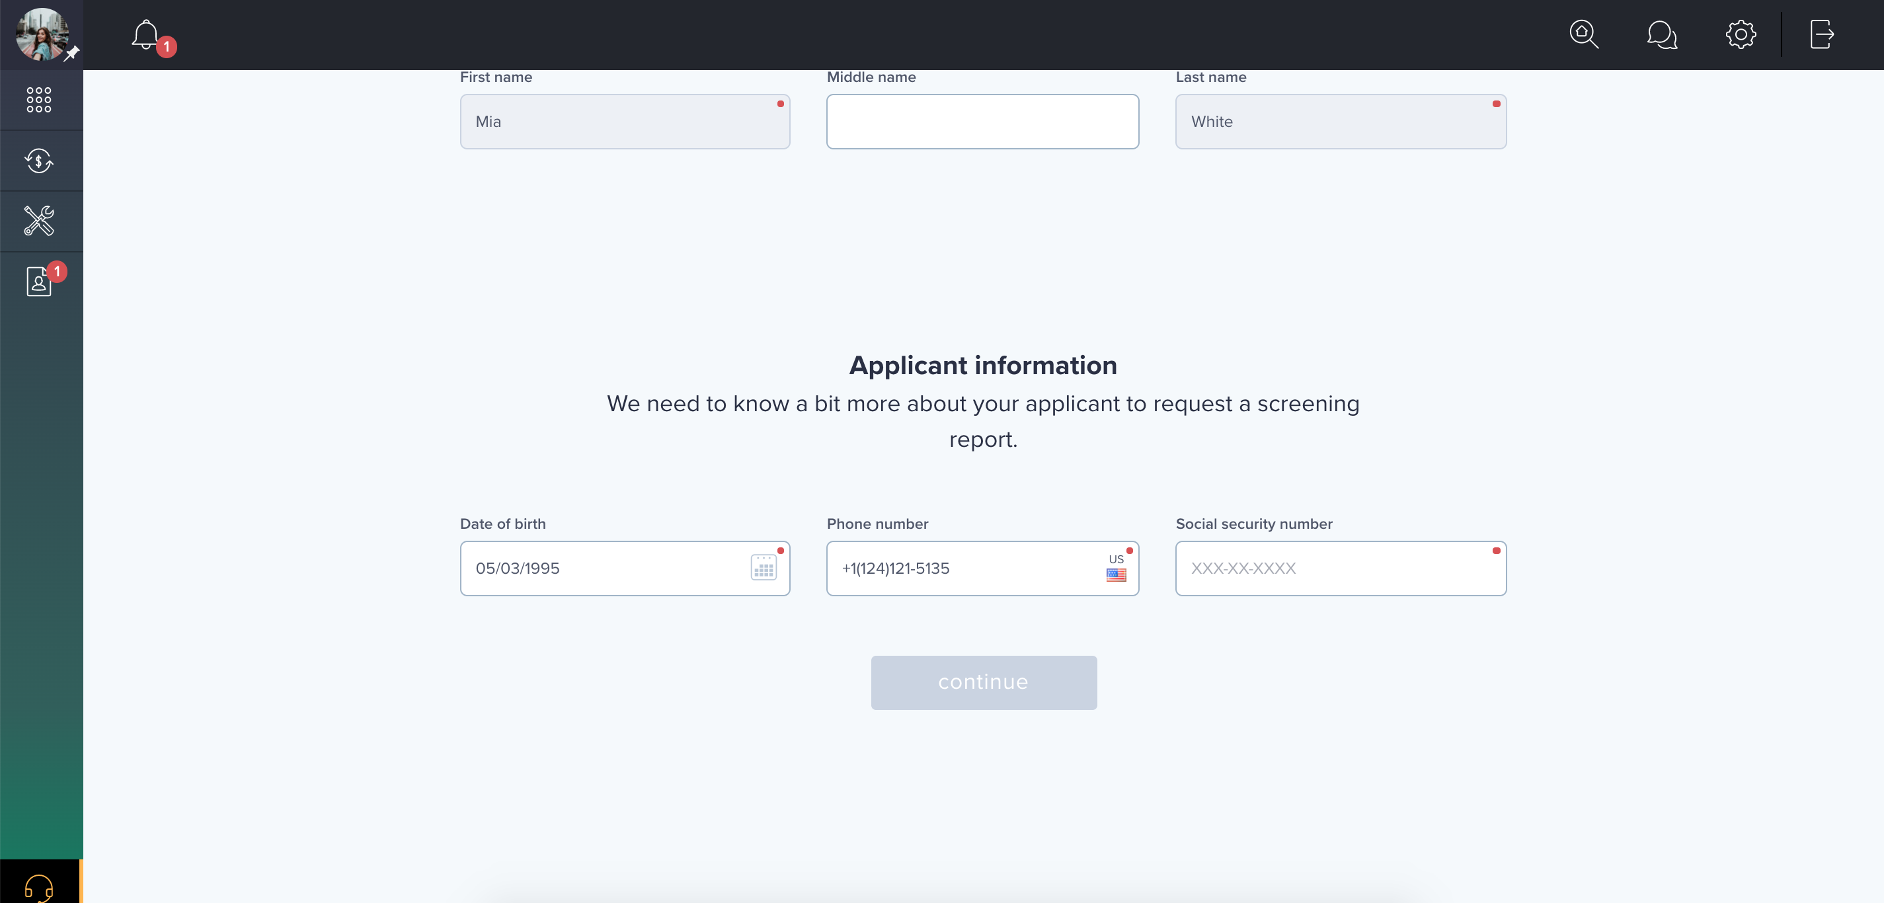Image resolution: width=1884 pixels, height=903 pixels.
Task: Click the Date of birth field
Action: pyautogui.click(x=625, y=568)
